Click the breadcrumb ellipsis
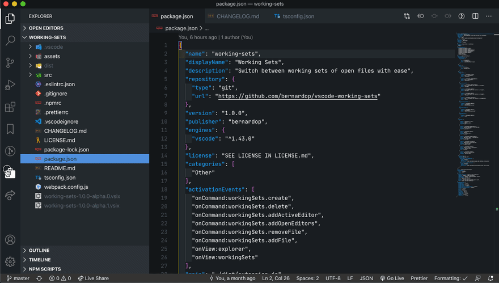 (x=206, y=28)
